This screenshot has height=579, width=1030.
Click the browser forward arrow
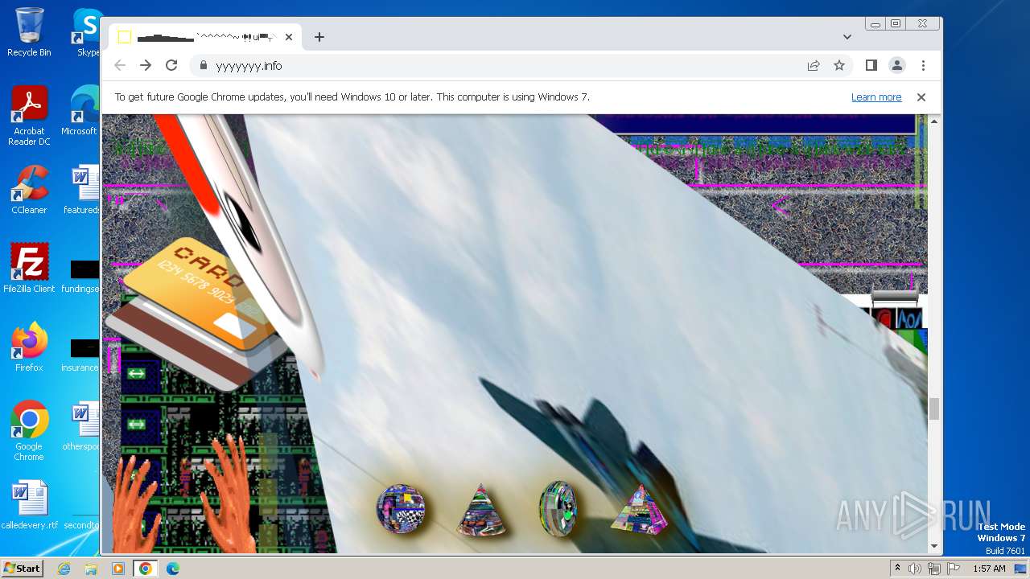(146, 66)
